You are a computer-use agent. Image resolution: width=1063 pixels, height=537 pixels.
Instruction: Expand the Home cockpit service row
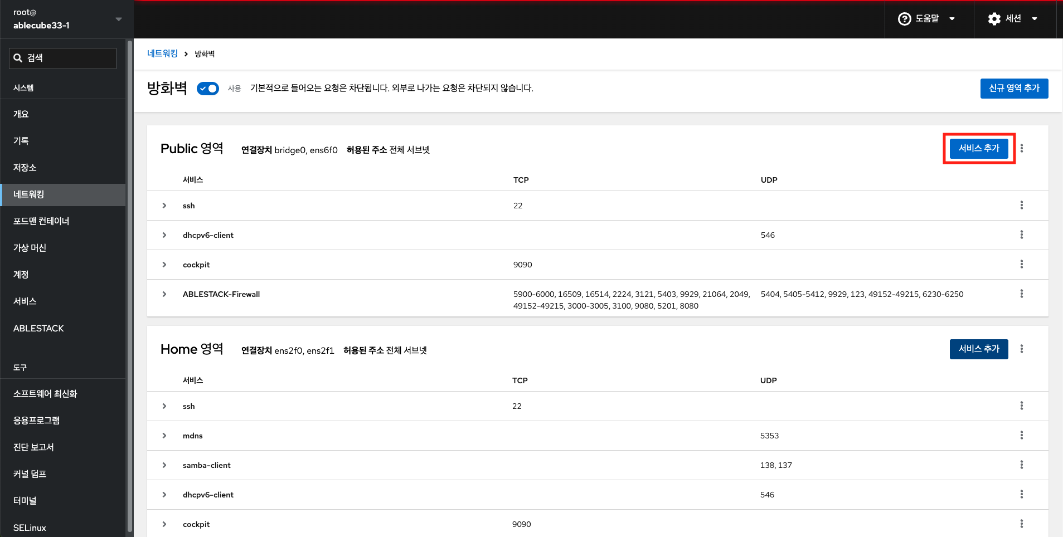(x=164, y=524)
